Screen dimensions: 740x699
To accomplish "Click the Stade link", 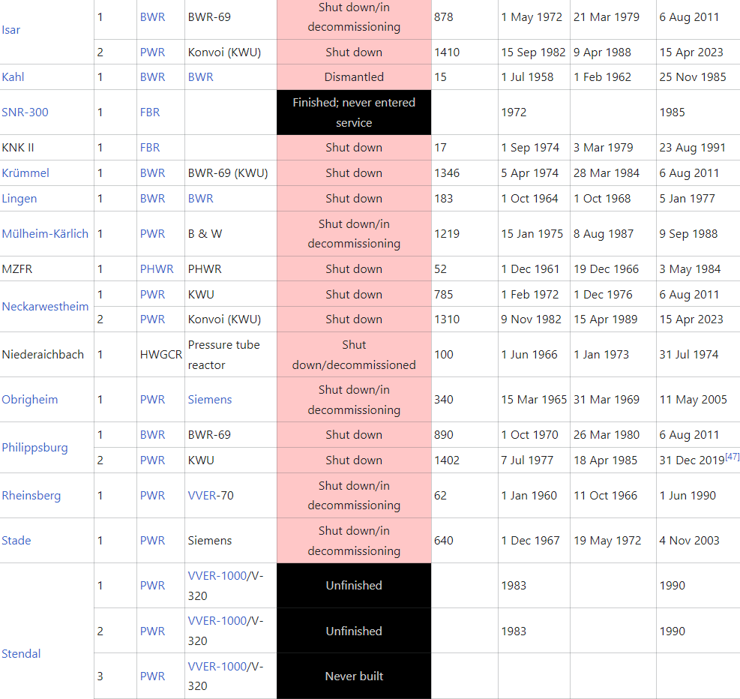I will pyautogui.click(x=16, y=541).
